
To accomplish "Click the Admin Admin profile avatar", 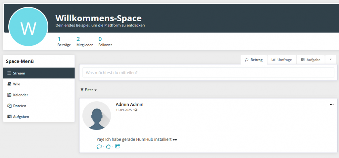I will click(97, 116).
